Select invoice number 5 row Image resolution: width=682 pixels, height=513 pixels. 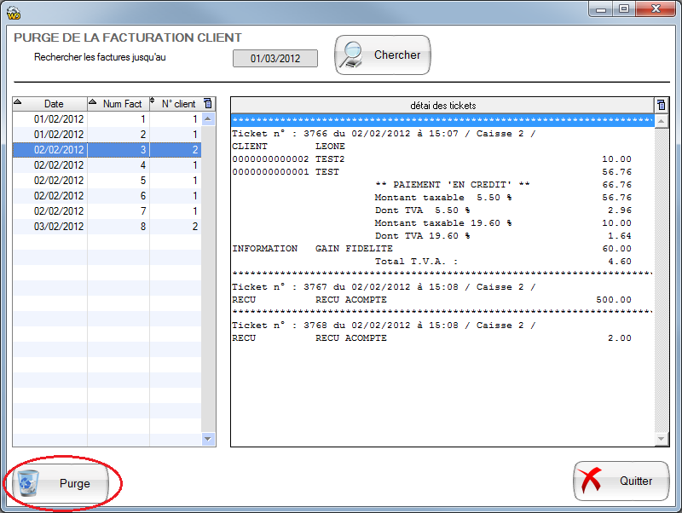(107, 181)
